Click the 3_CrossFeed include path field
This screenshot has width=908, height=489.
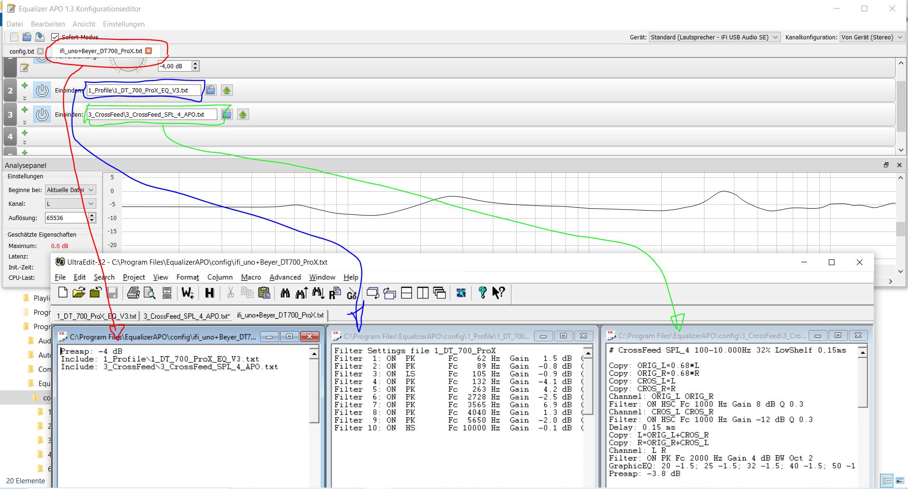point(151,114)
